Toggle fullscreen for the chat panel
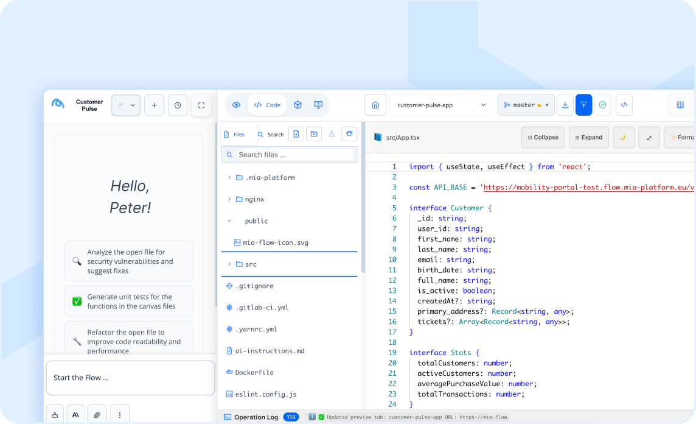696x424 pixels. (201, 105)
